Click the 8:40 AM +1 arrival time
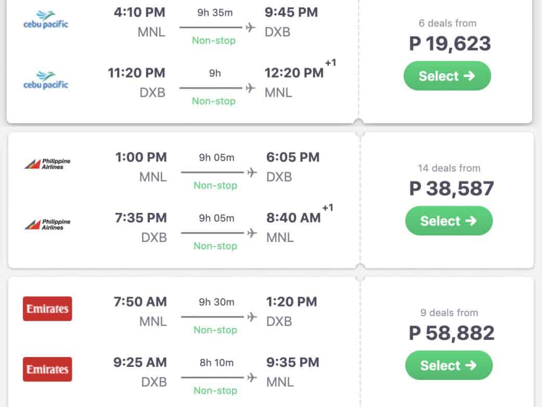 294,218
